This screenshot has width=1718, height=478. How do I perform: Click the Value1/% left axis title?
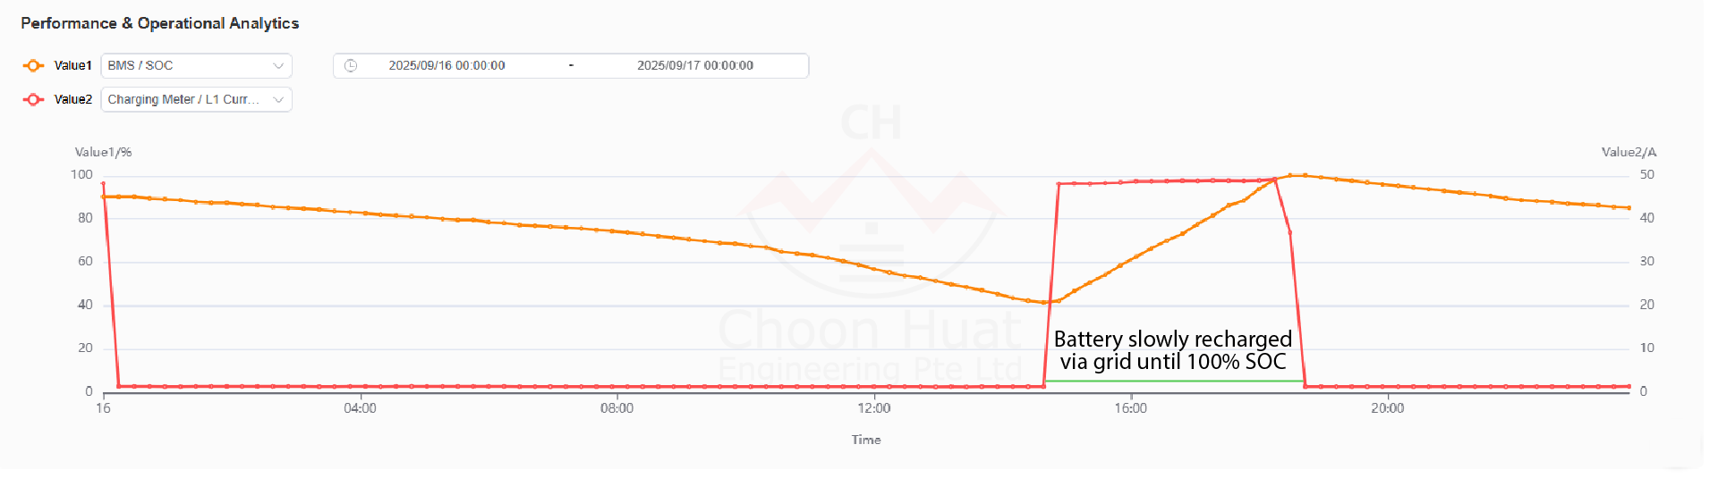[103, 152]
